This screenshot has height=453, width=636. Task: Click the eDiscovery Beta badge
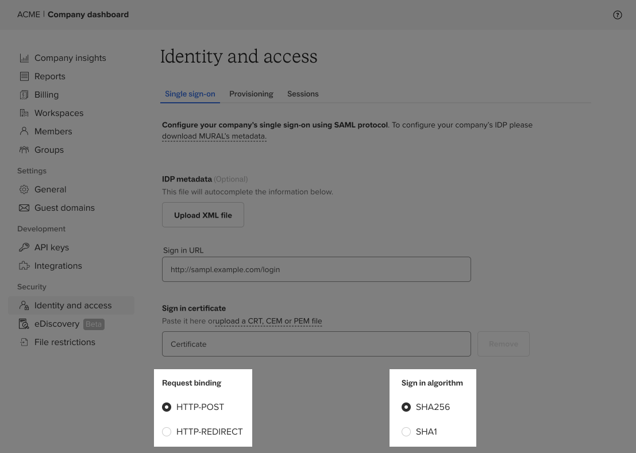(x=94, y=324)
